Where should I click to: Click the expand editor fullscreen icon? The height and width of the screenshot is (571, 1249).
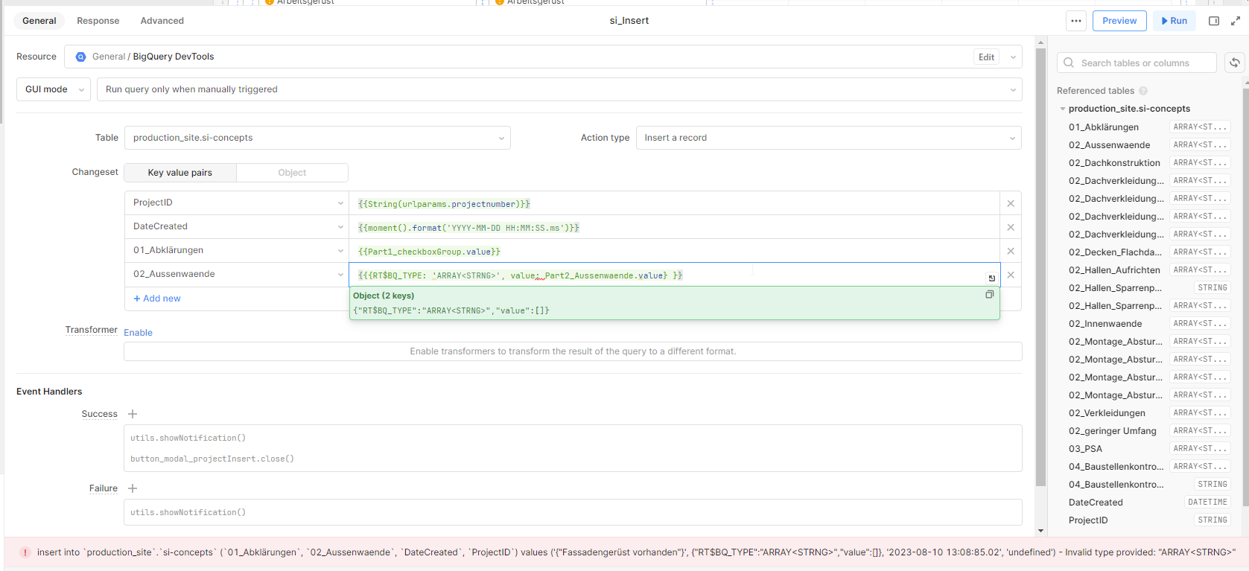point(1236,21)
